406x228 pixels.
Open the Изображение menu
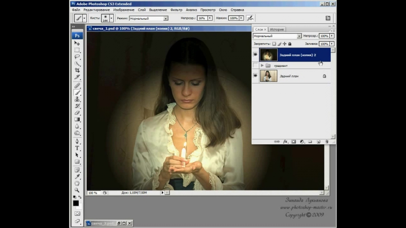click(124, 10)
